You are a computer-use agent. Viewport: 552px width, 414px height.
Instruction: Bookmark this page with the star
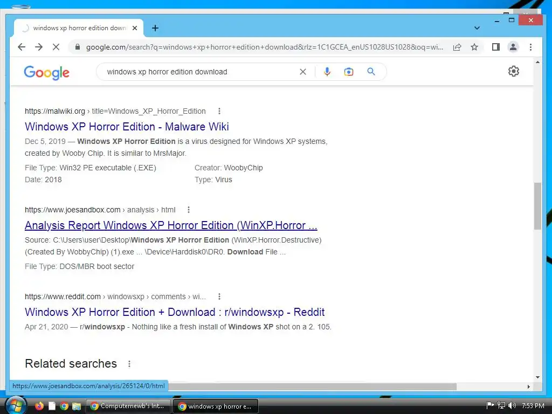point(474,47)
